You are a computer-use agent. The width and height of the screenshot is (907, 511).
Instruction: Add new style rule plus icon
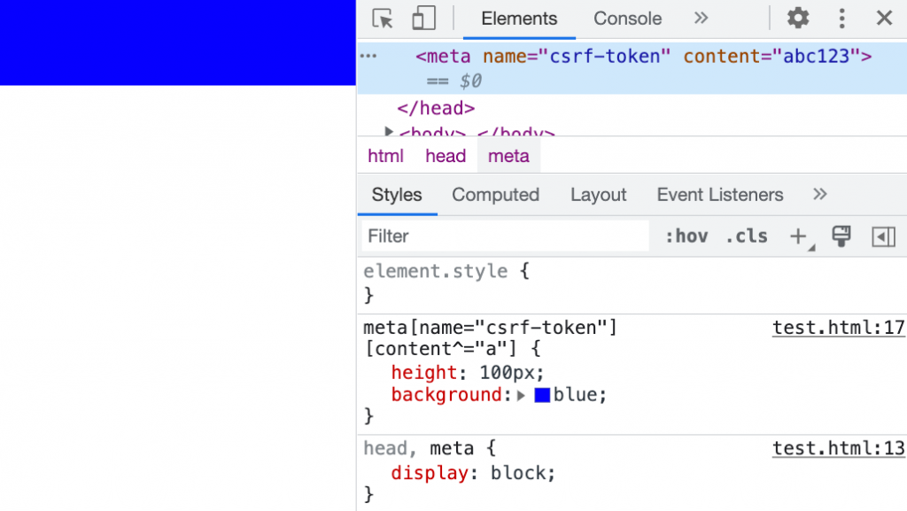(798, 236)
